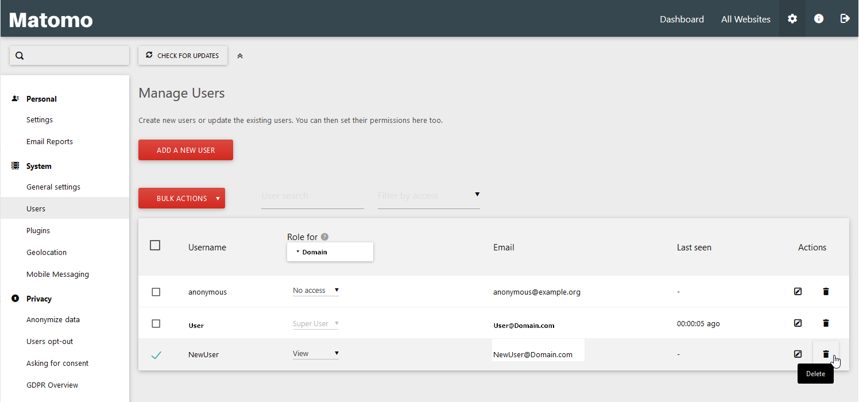
Task: Open Anonymize data page
Action: [53, 319]
